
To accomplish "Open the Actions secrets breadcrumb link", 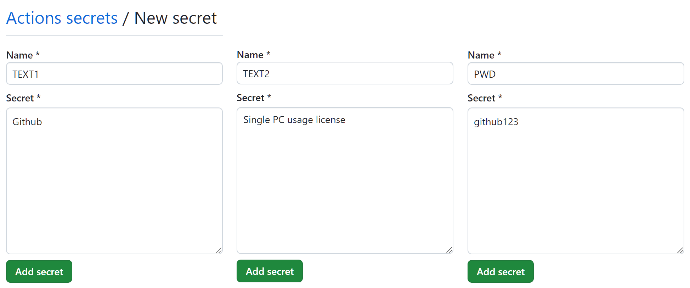I will click(62, 18).
